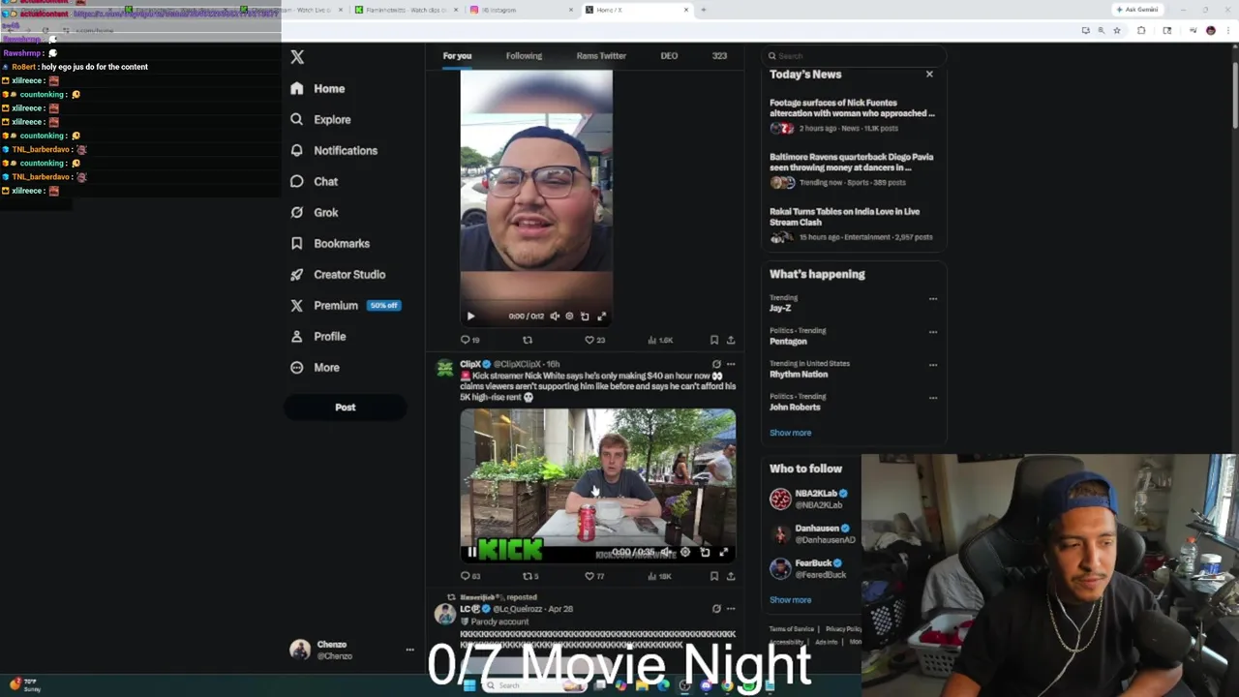
Task: Enter fullscreen on the Kick video
Action: click(723, 552)
